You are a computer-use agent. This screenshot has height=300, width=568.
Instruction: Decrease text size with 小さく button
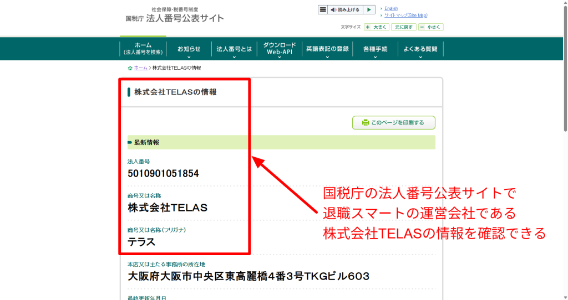[x=430, y=27]
